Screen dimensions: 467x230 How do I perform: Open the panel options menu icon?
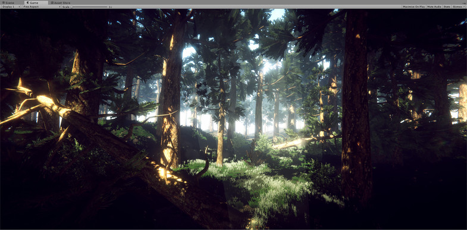tap(464, 4)
